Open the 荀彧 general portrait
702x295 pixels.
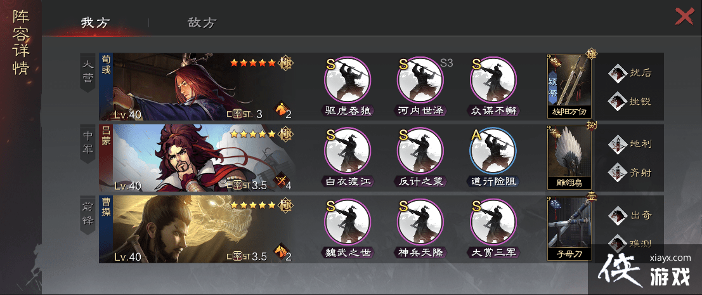click(197, 87)
